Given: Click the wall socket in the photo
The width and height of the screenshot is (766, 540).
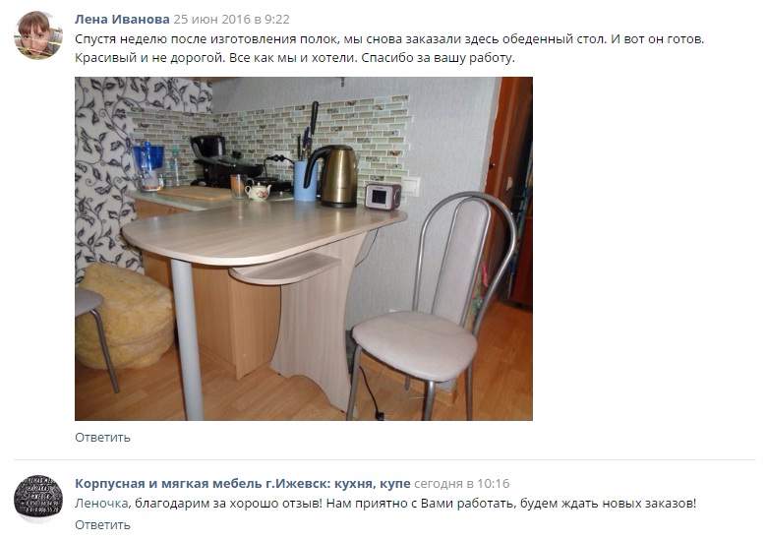Looking at the screenshot, I should pos(410,187).
